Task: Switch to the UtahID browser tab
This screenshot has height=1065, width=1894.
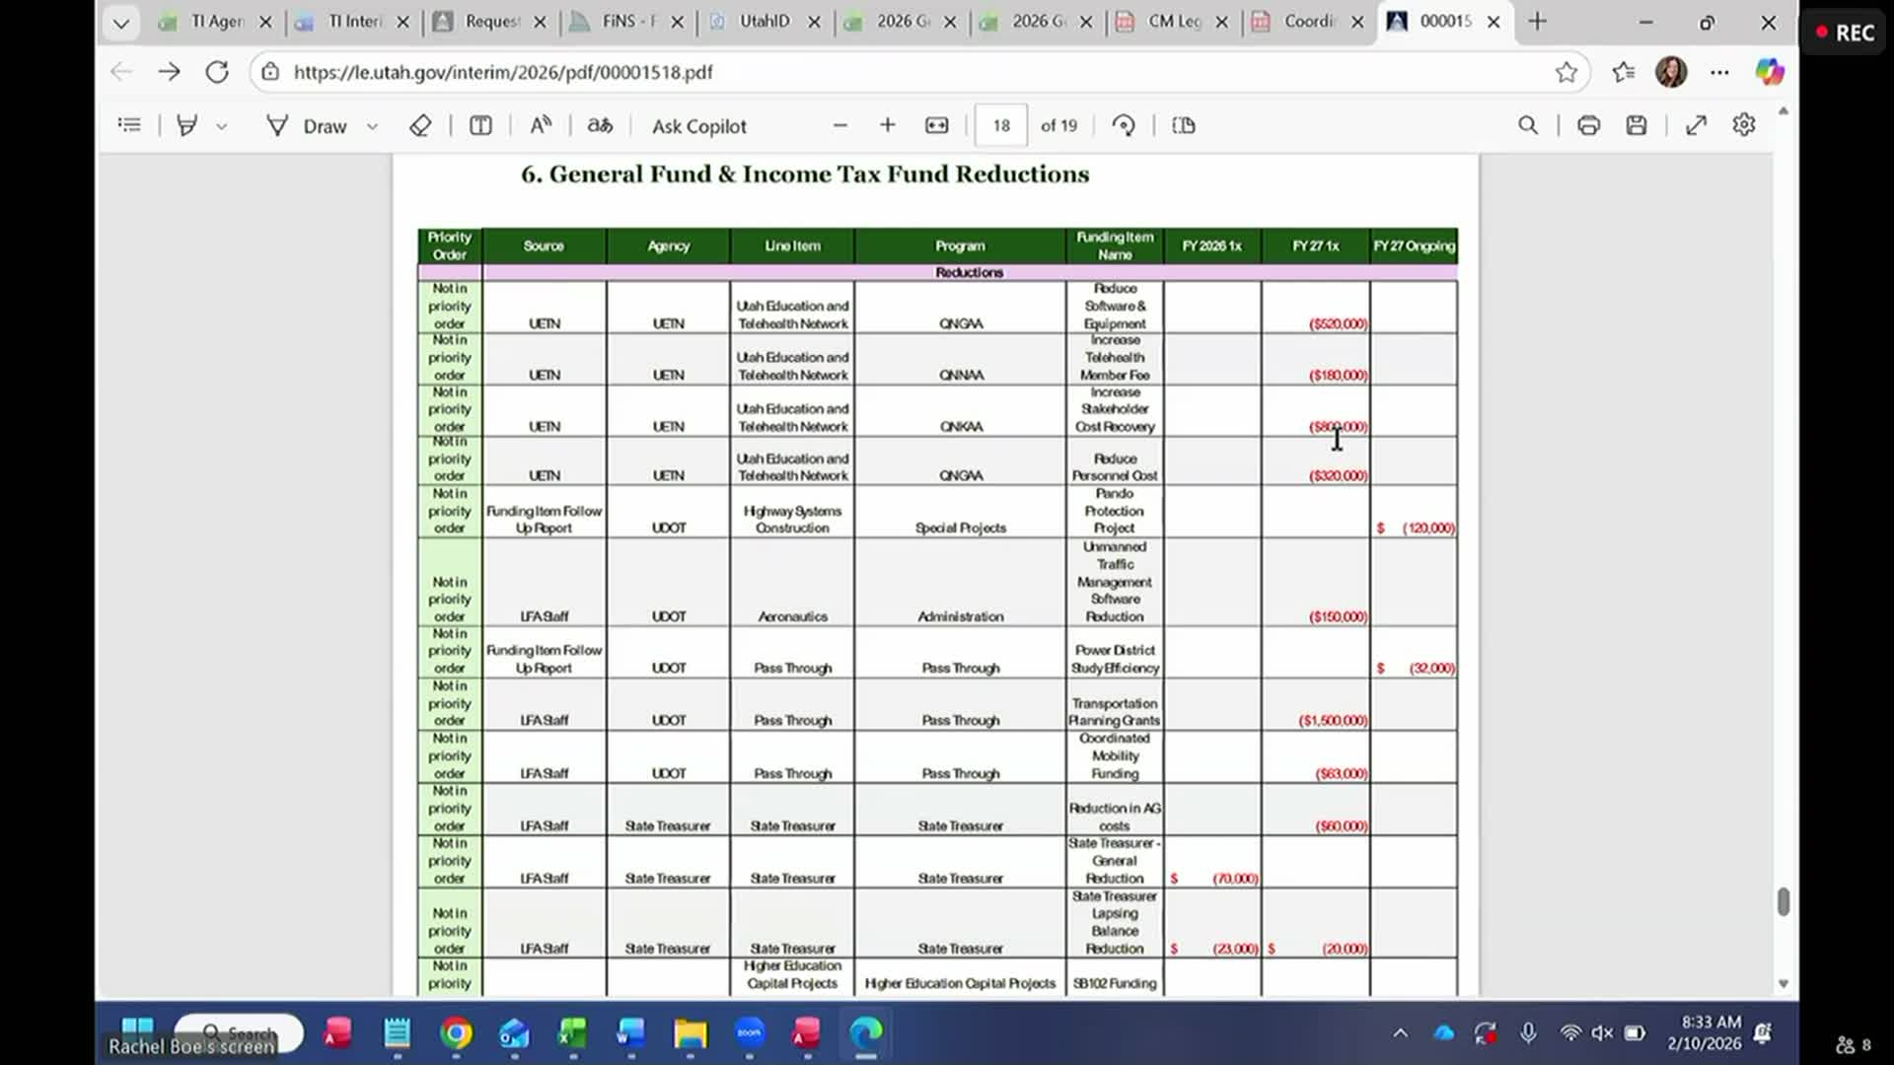Action: [x=764, y=22]
